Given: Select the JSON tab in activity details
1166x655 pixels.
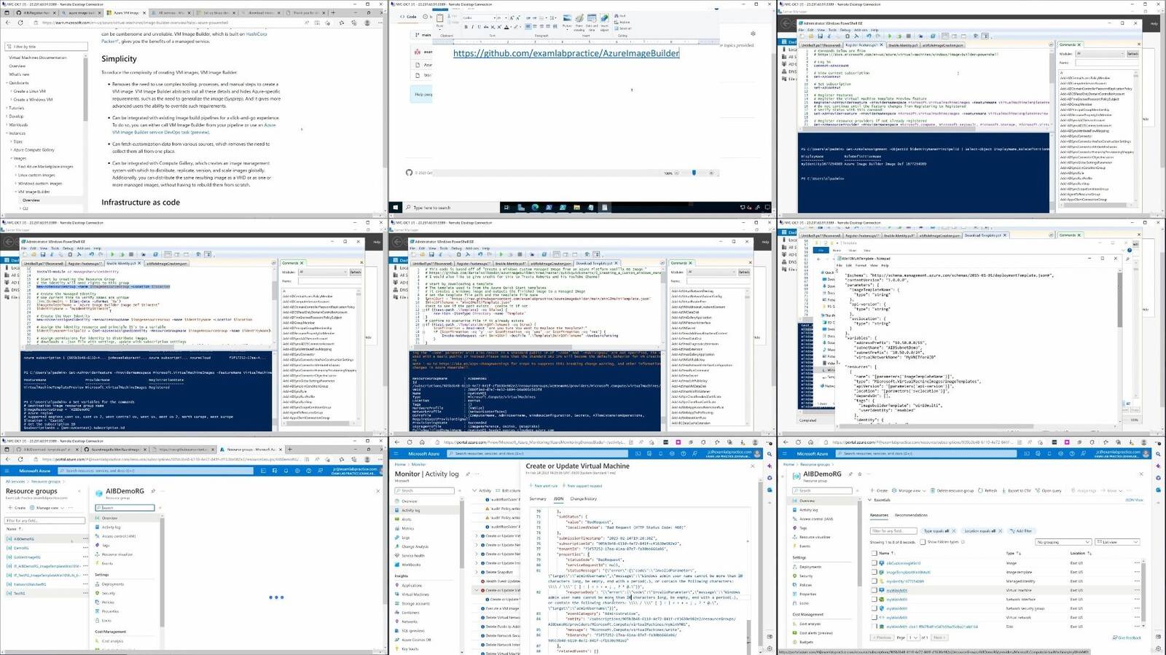Looking at the screenshot, I should click(x=559, y=498).
